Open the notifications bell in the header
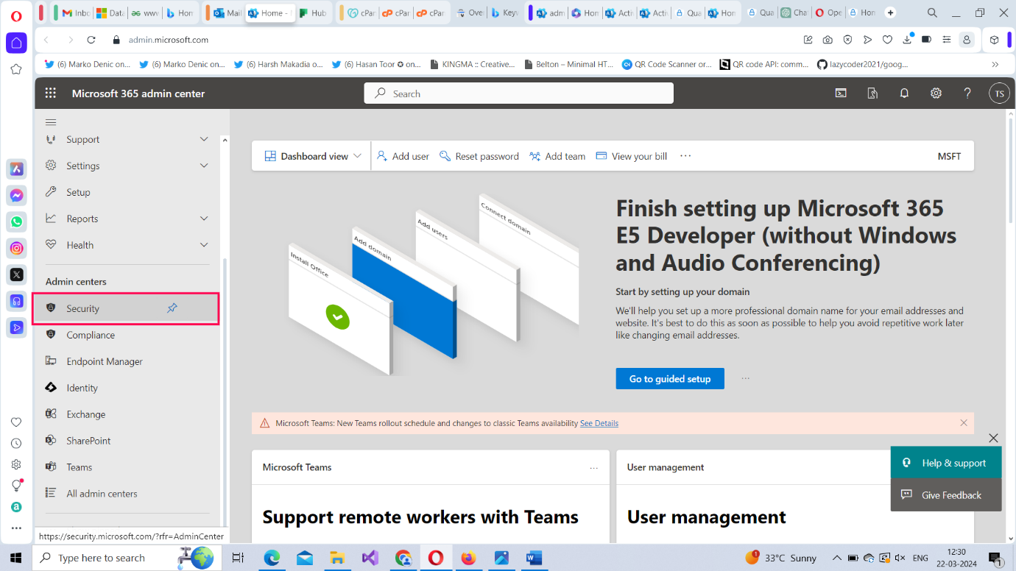Viewport: 1016px width, 571px height. [x=904, y=93]
